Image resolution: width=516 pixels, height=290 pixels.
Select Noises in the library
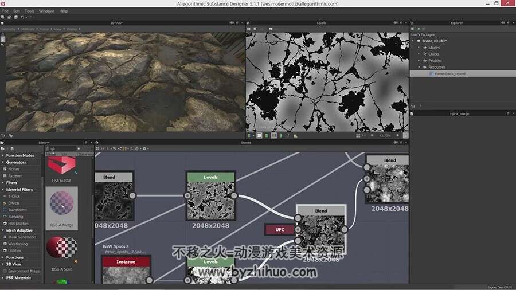(14, 169)
